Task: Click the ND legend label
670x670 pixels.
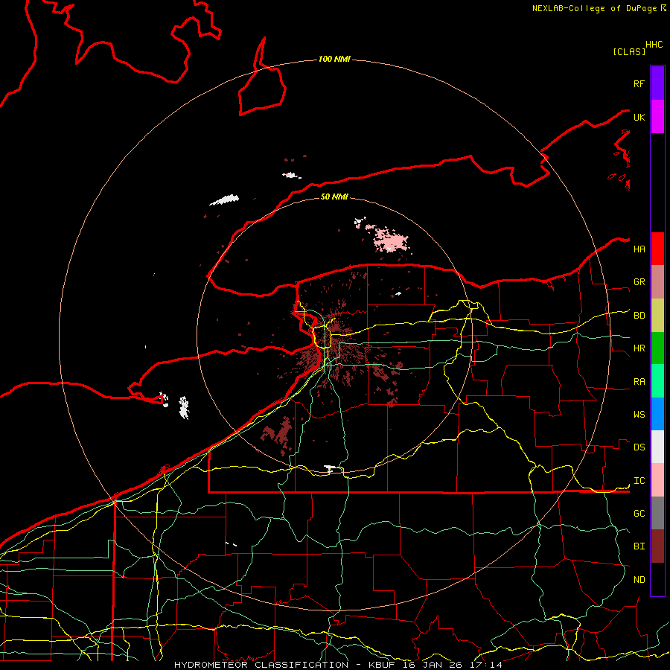Action: [639, 580]
